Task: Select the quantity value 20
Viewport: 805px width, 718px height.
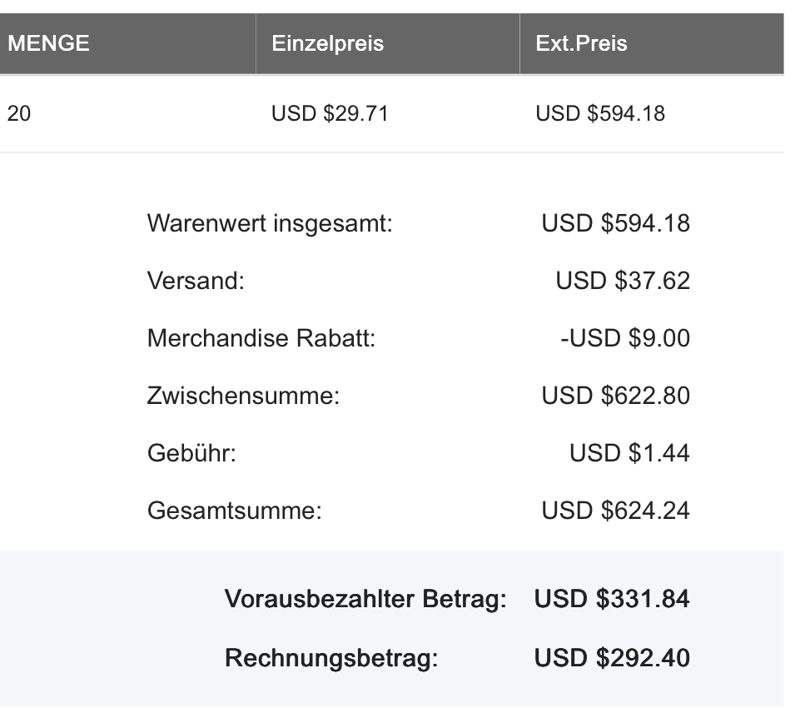Action: point(19,113)
